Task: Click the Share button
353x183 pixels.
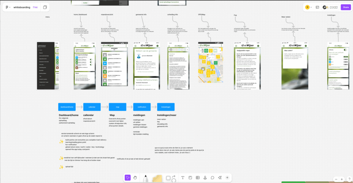Action: point(345,7)
